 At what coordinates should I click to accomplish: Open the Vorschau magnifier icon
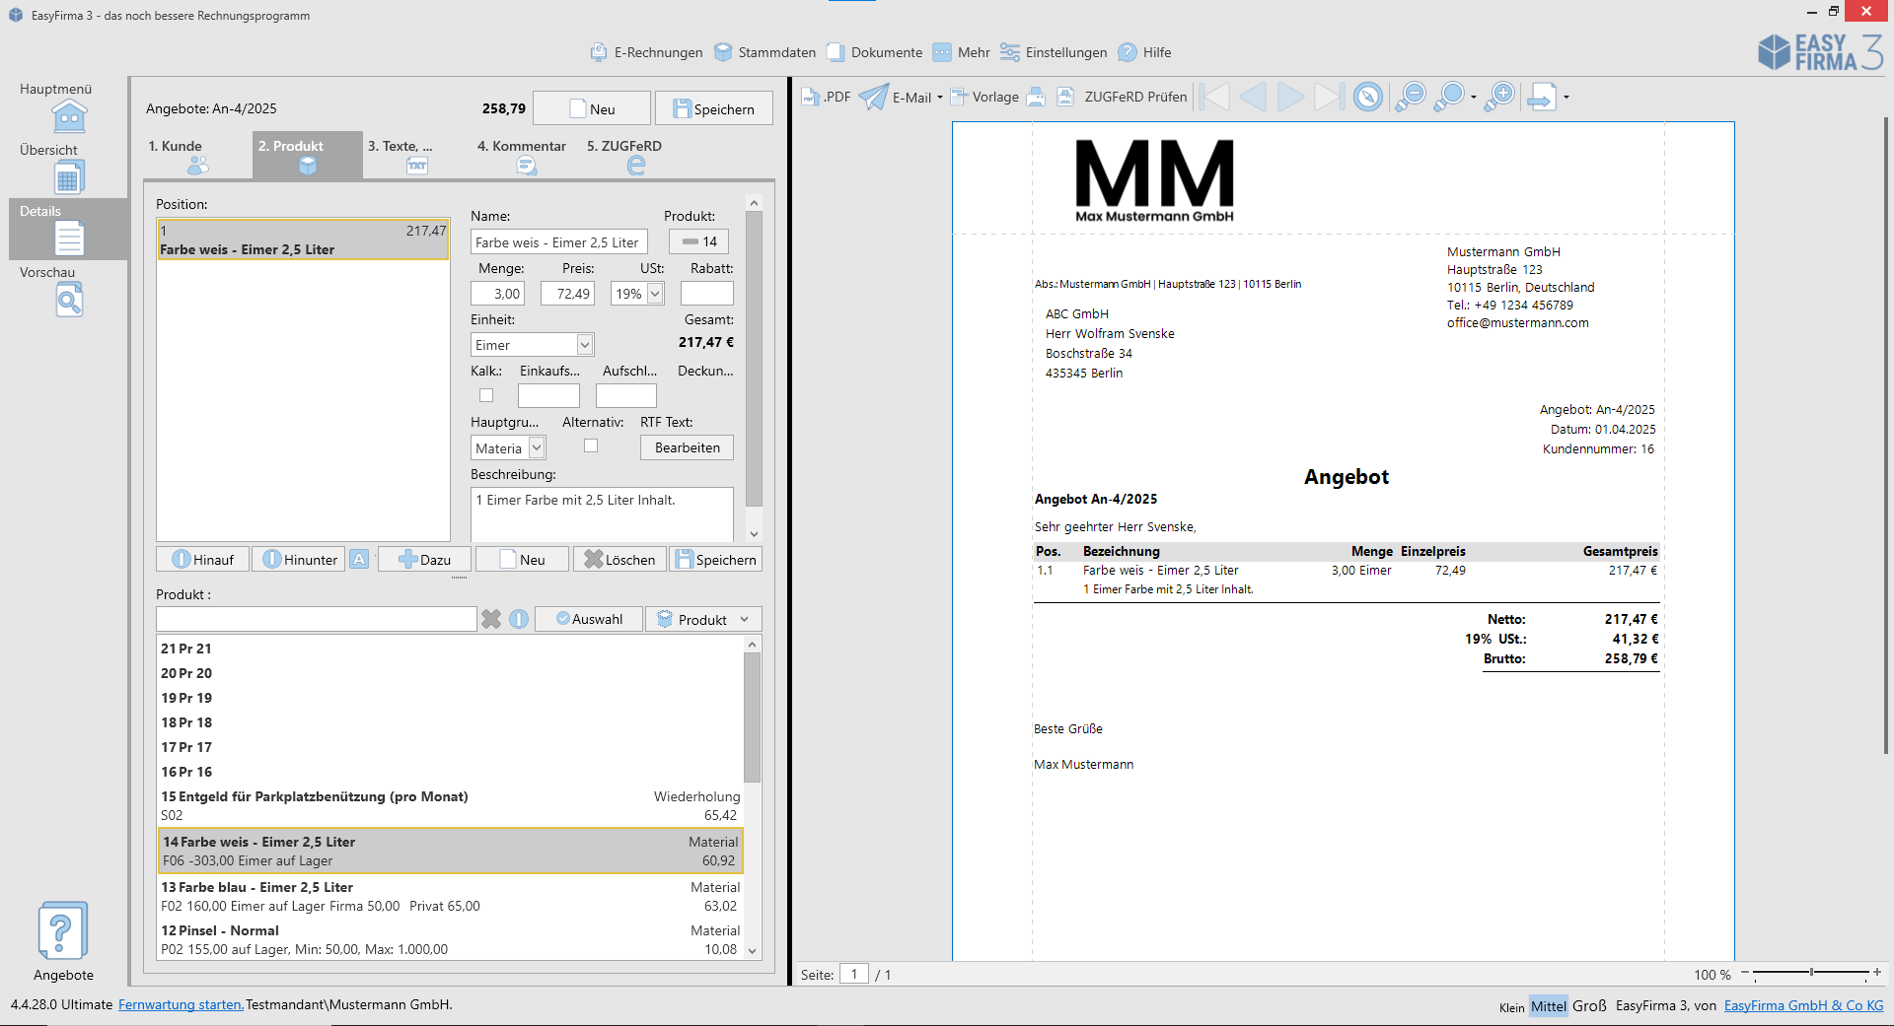pyautogui.click(x=69, y=300)
